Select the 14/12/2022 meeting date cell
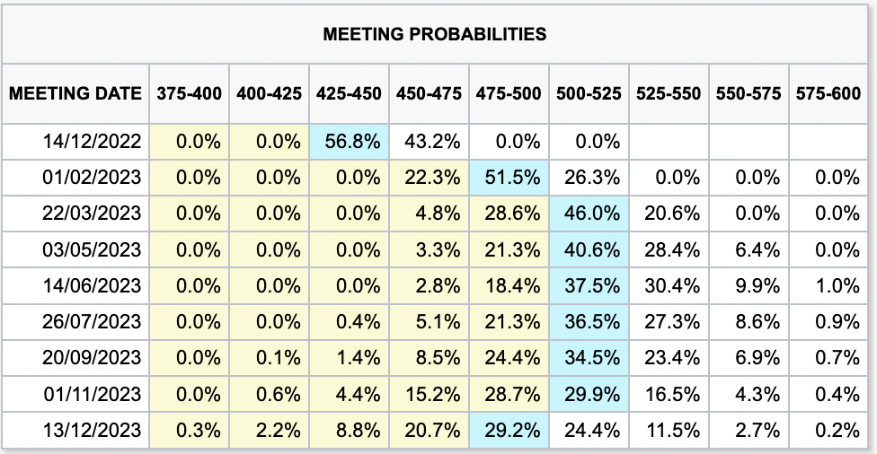This screenshot has height=454, width=877. pyautogui.click(x=93, y=142)
